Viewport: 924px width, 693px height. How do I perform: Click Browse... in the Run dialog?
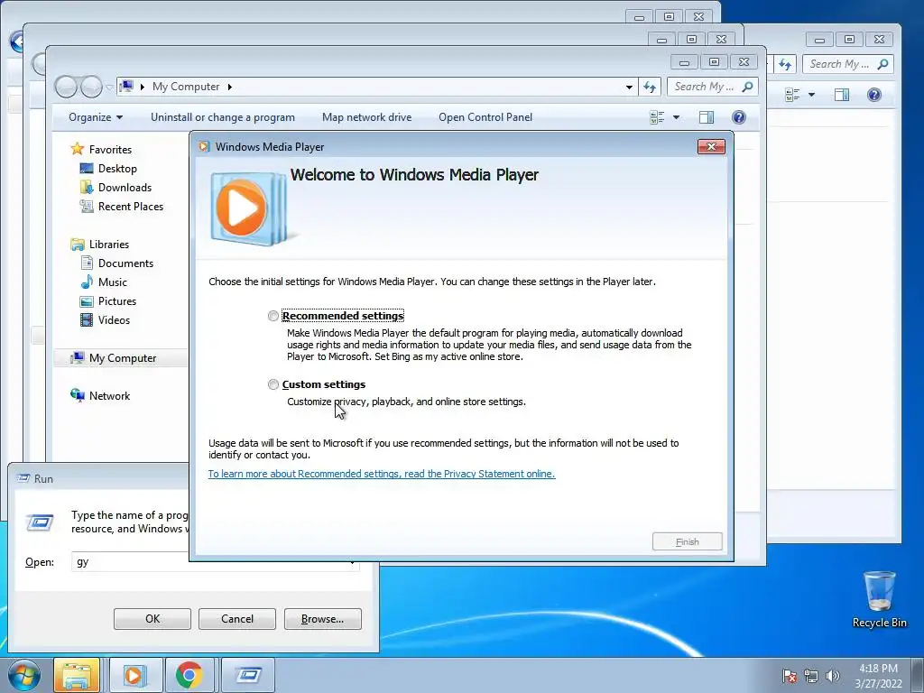pos(322,619)
